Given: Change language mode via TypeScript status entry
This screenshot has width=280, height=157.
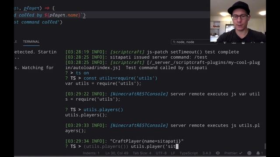Looking at the screenshot, I should pyautogui.click(x=189, y=153).
